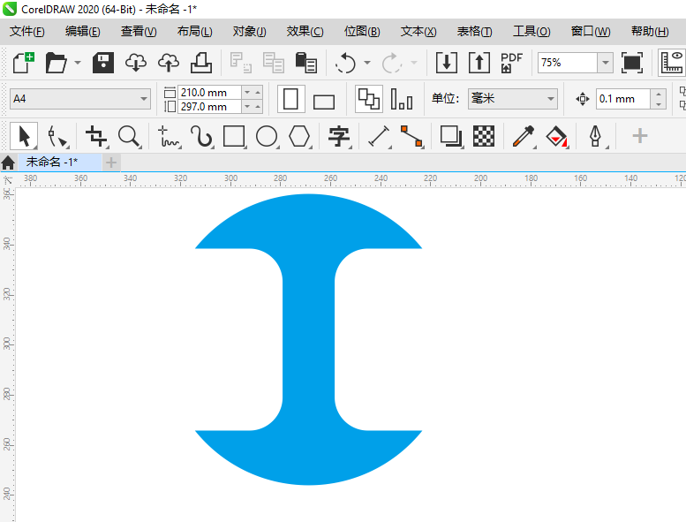Toggle full-screen preview icon
Screen dimensions: 686x522
(x=632, y=63)
